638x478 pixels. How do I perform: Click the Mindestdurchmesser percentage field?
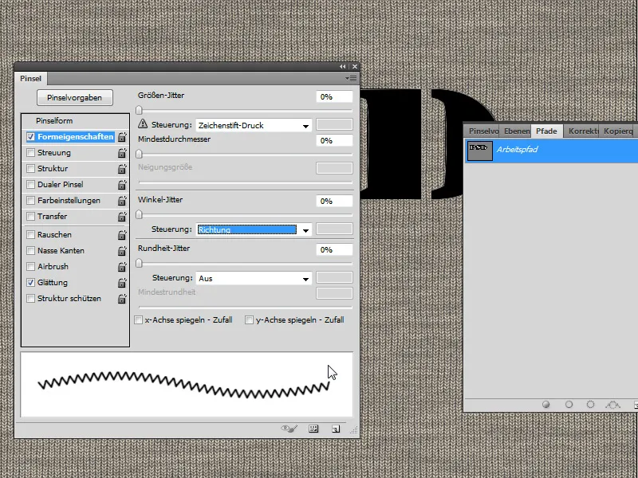(x=334, y=141)
